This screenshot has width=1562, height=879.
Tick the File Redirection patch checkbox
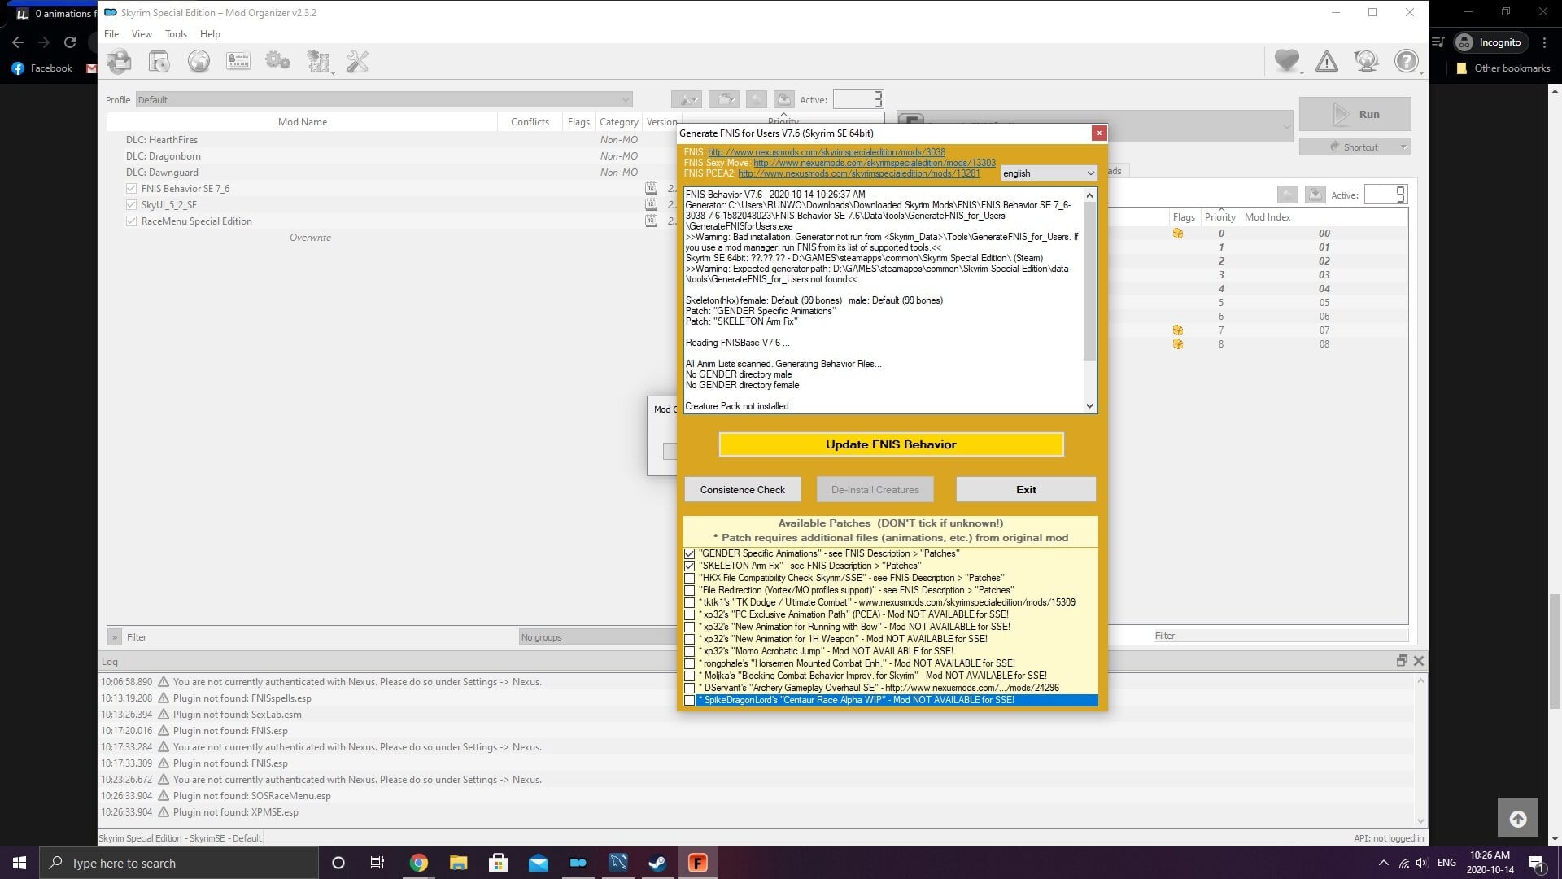(690, 590)
